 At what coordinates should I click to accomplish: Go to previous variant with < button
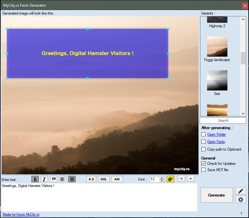click(x=182, y=179)
